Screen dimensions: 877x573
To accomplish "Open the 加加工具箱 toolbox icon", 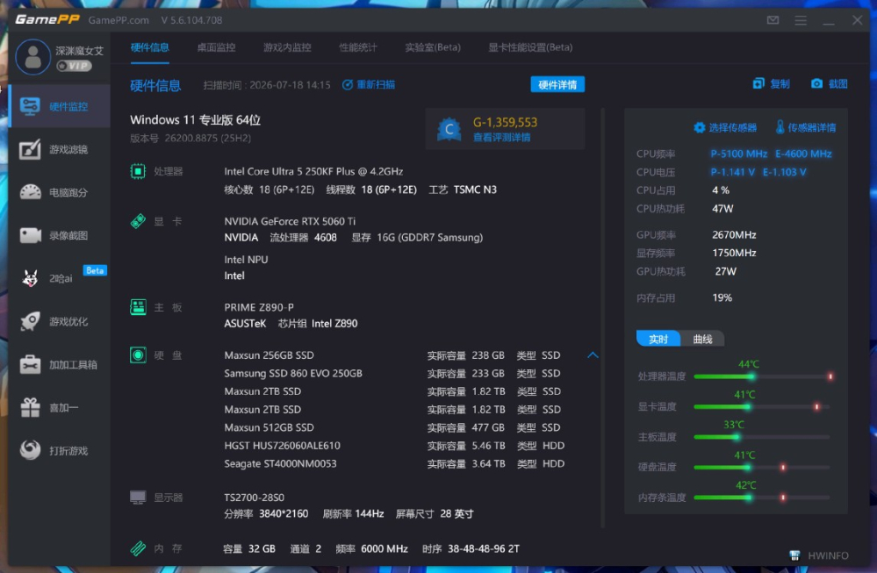I will tap(30, 364).
